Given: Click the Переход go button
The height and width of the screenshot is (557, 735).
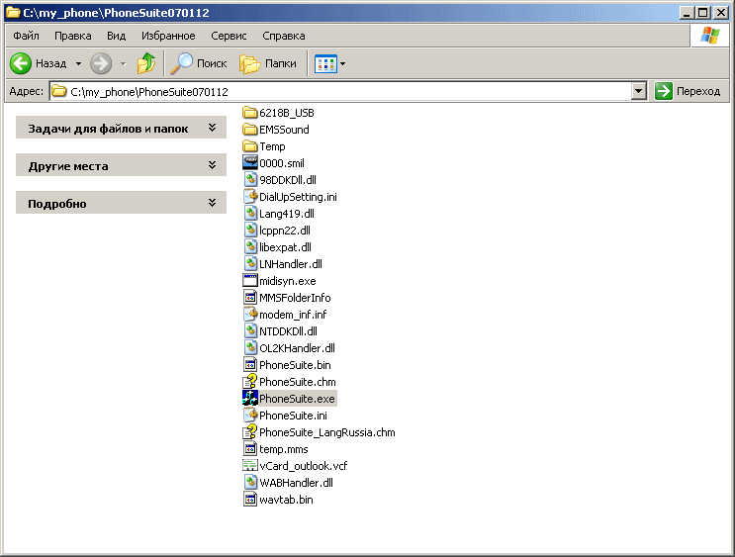Looking at the screenshot, I should [688, 91].
